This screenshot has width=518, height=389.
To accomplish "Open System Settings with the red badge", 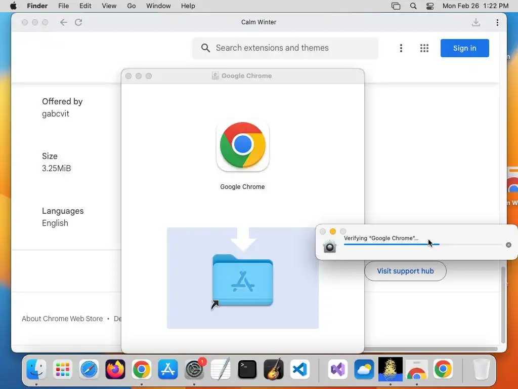I will click(194, 369).
